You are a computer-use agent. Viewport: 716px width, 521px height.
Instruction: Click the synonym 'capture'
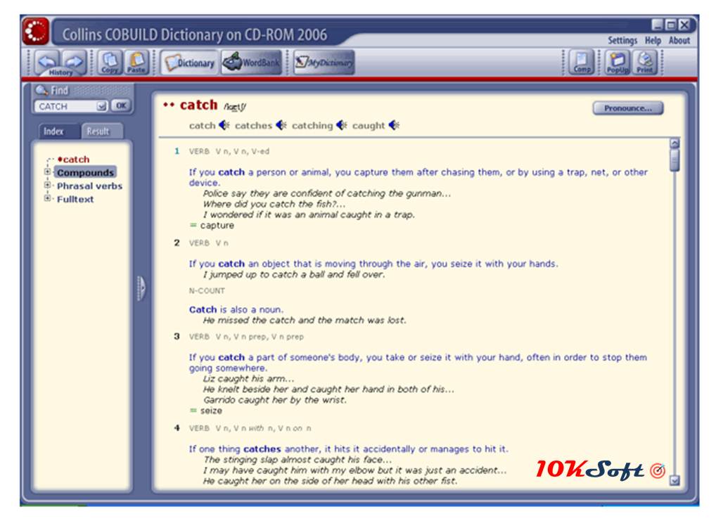pos(217,226)
